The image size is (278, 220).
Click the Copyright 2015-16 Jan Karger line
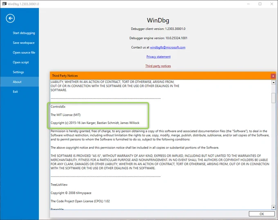point(95,123)
